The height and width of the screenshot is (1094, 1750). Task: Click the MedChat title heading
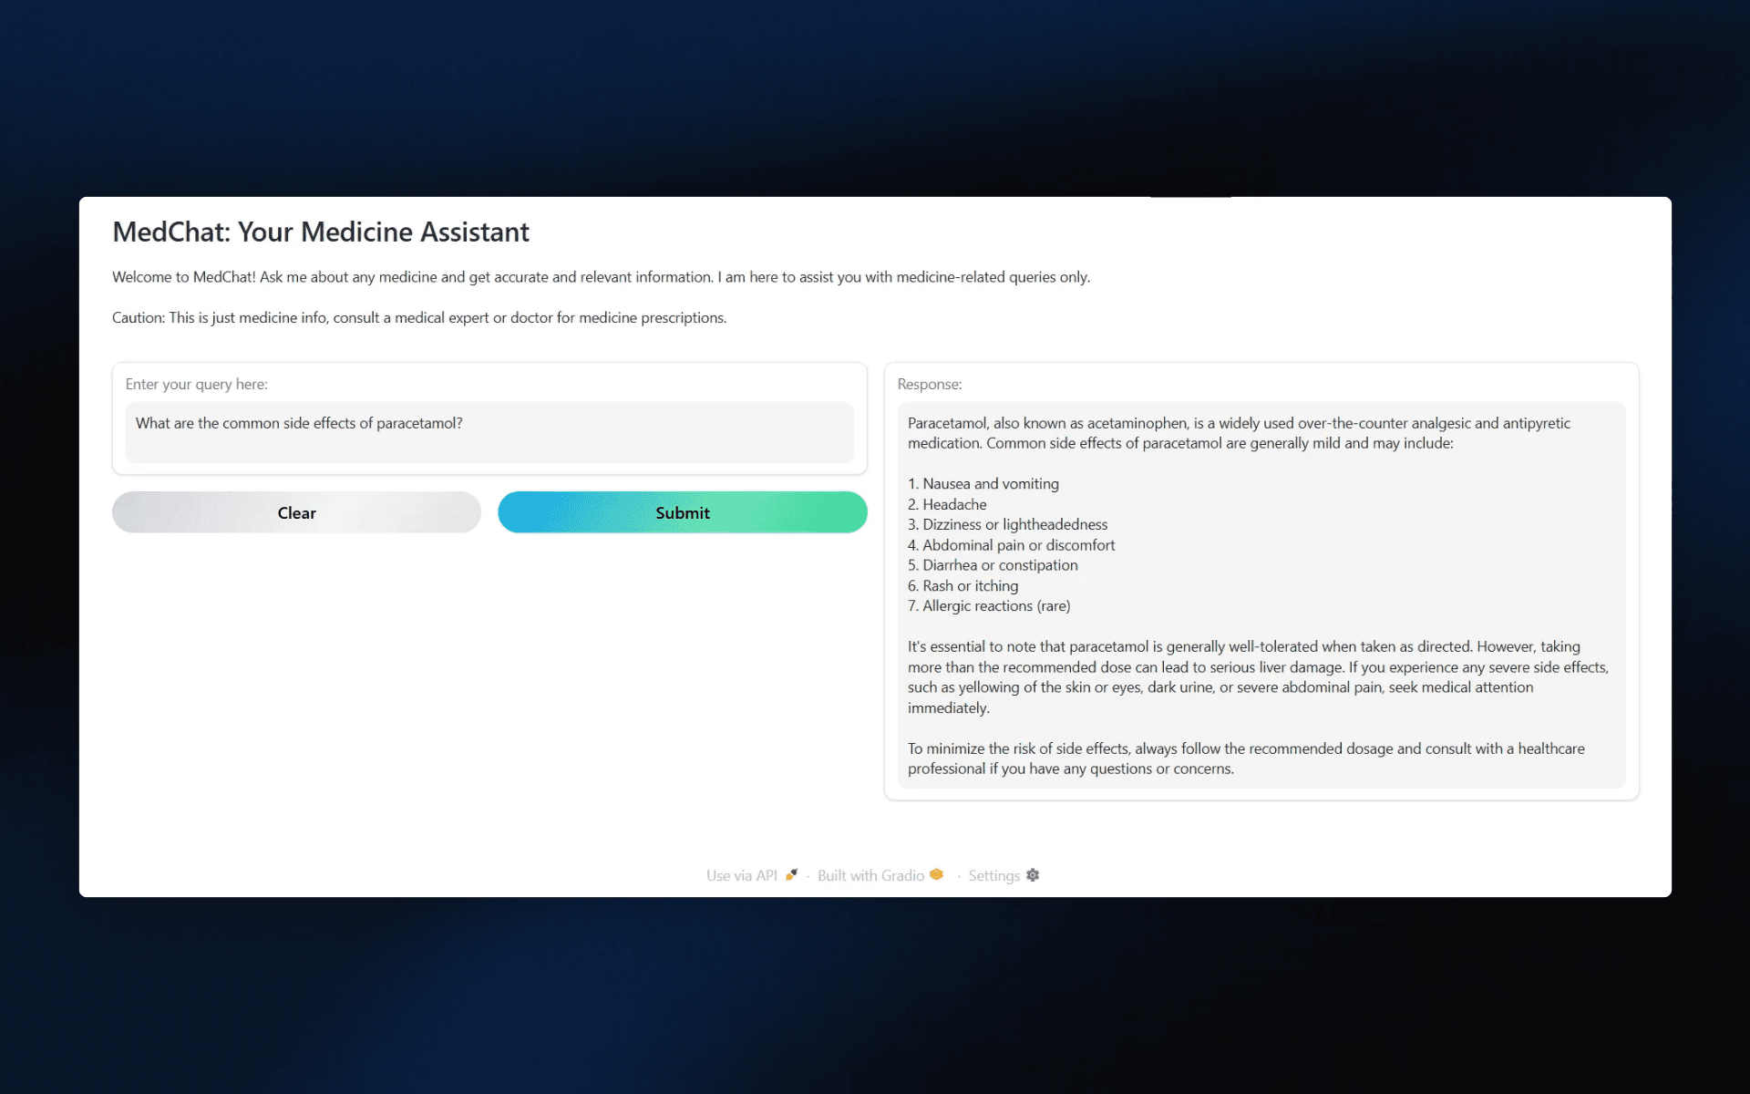point(321,232)
